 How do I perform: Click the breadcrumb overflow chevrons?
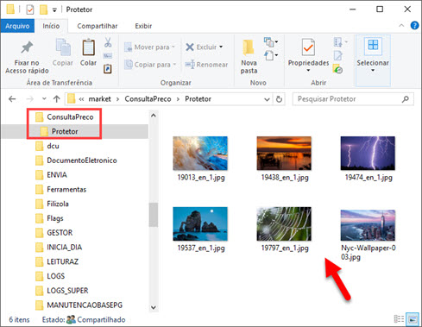pyautogui.click(x=82, y=99)
